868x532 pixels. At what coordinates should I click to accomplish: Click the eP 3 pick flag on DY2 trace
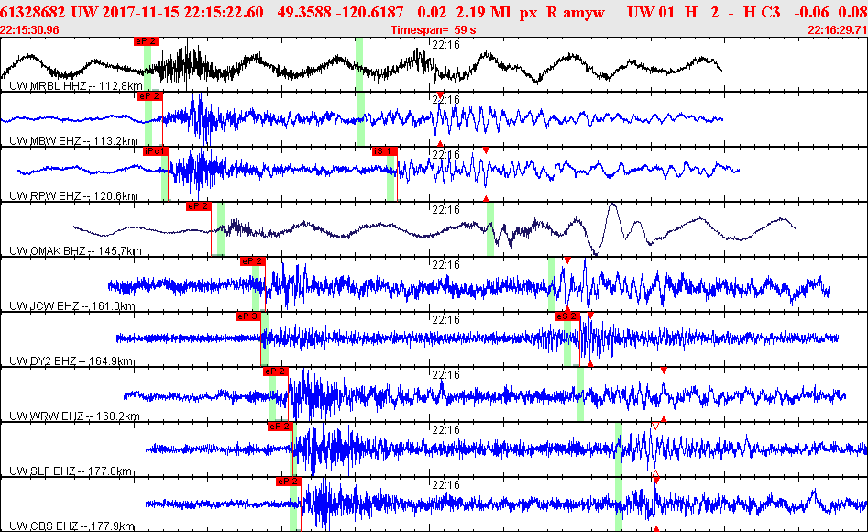click(x=248, y=316)
